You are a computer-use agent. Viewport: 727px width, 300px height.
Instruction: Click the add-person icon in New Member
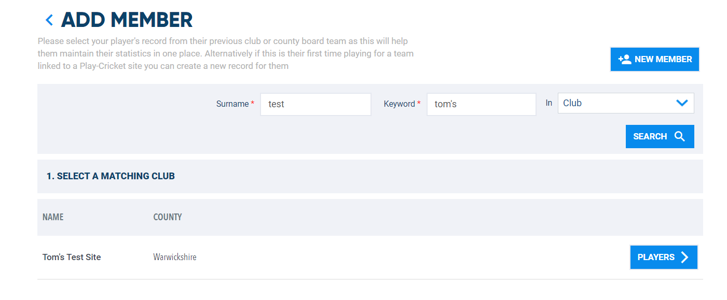[625, 59]
